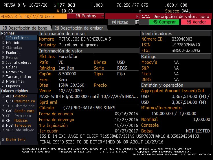Open the 35) CAC Acción corp link

tap(19, 111)
